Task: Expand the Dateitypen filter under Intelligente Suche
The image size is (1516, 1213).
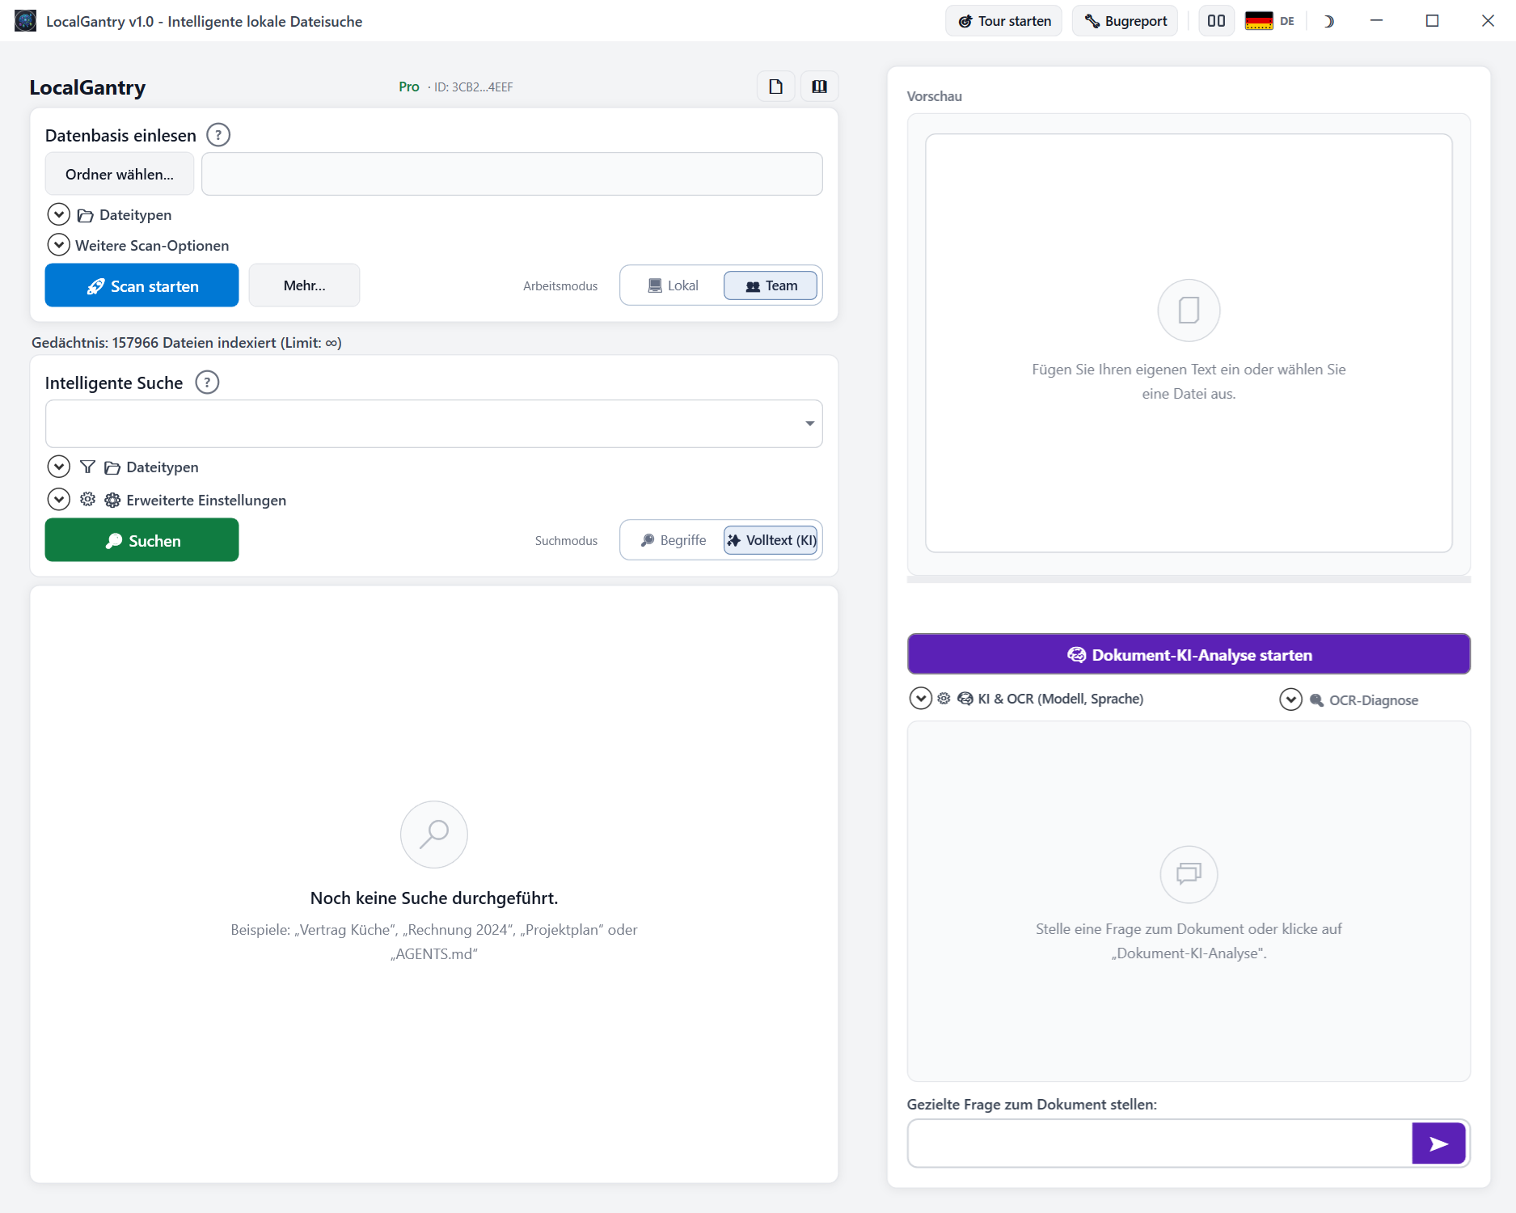Action: (59, 467)
